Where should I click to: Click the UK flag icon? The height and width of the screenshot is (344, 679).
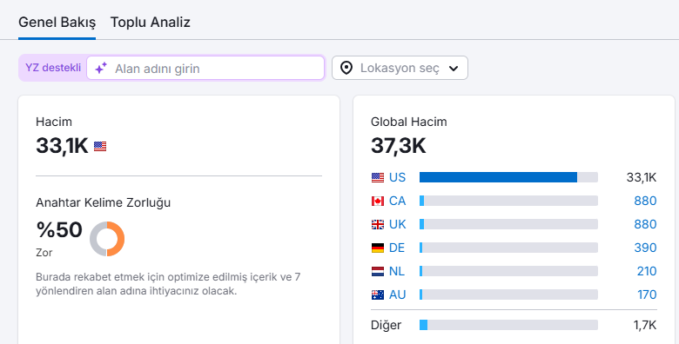378,224
